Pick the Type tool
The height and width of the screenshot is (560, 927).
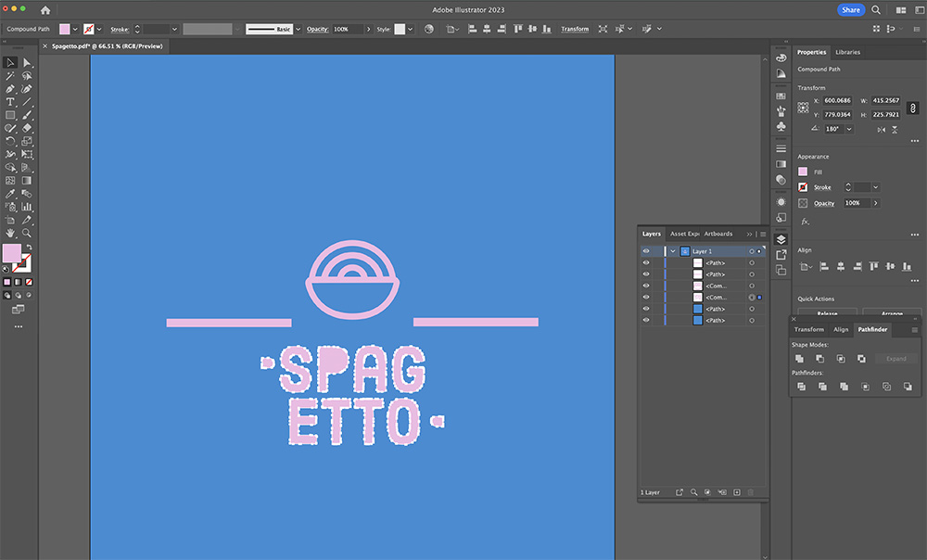tap(10, 102)
